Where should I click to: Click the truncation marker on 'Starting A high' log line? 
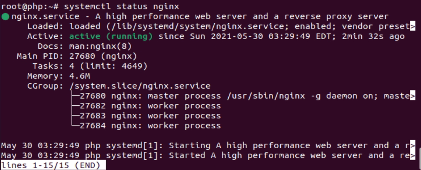coord(413,146)
